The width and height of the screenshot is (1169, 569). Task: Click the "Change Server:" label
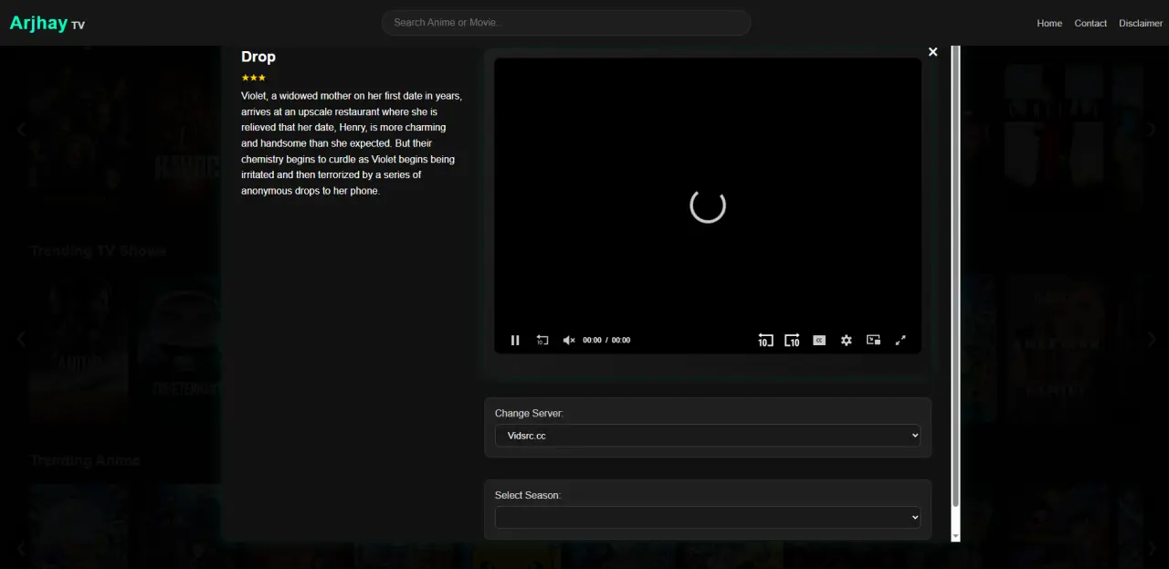529,414
